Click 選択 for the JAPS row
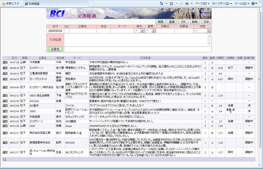 5,126
